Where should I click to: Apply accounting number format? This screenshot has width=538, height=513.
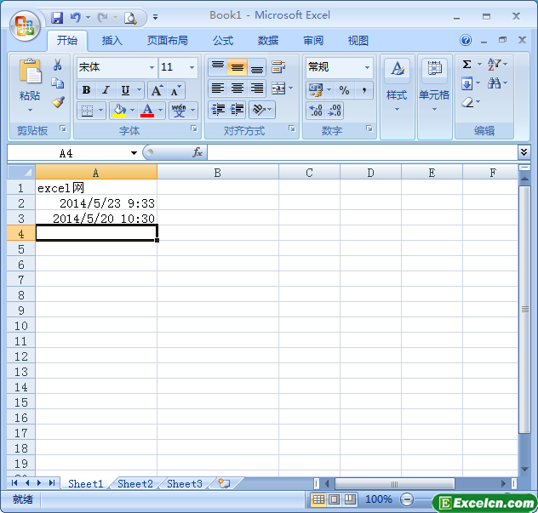[316, 90]
